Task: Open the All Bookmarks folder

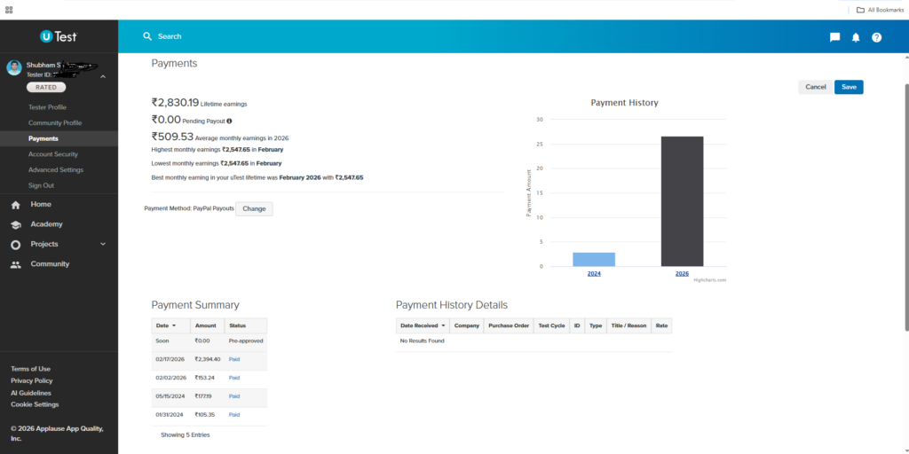Action: point(880,9)
